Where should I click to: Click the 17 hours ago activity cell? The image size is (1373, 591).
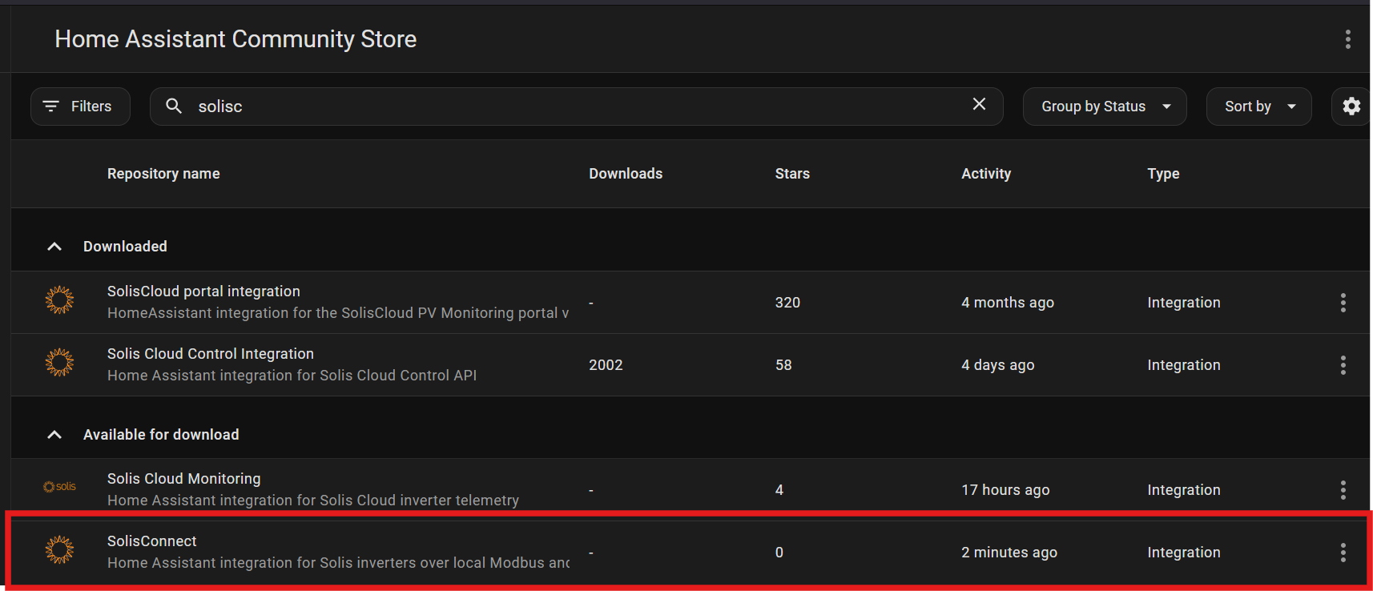click(1005, 490)
